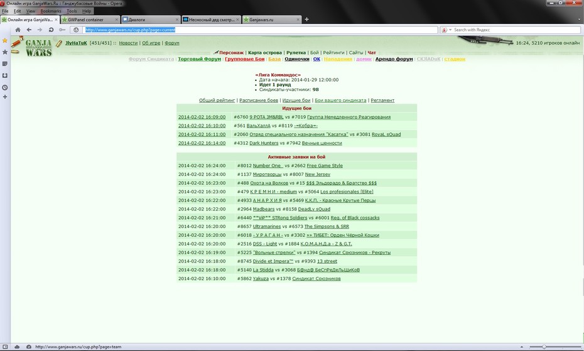The image size is (584, 351).
Task: Open the Opera Turbo status bar icon
Action: (29, 347)
